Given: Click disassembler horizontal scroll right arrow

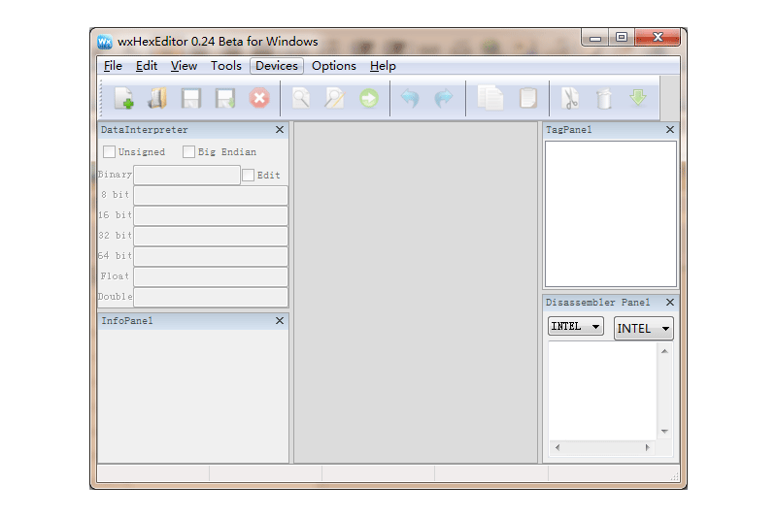Looking at the screenshot, I should point(647,447).
